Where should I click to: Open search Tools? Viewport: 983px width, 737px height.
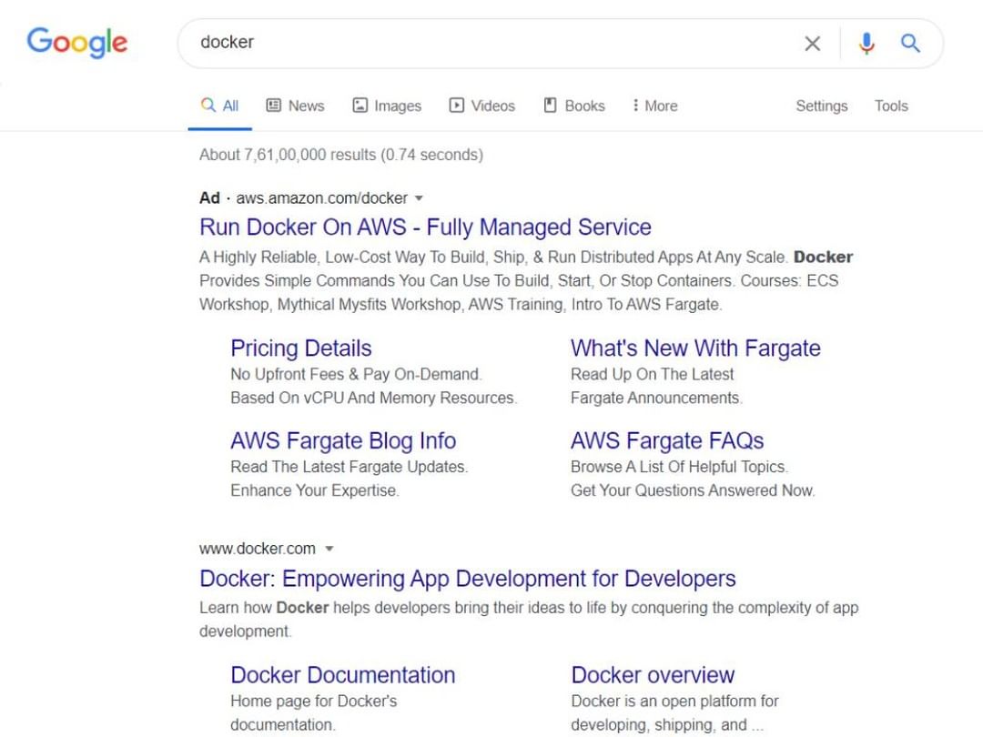[891, 106]
